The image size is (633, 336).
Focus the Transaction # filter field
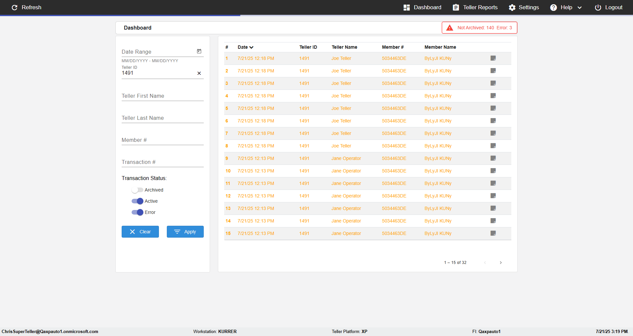click(x=163, y=162)
